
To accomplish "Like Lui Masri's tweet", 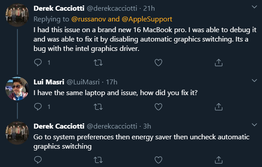I will click(158, 107).
